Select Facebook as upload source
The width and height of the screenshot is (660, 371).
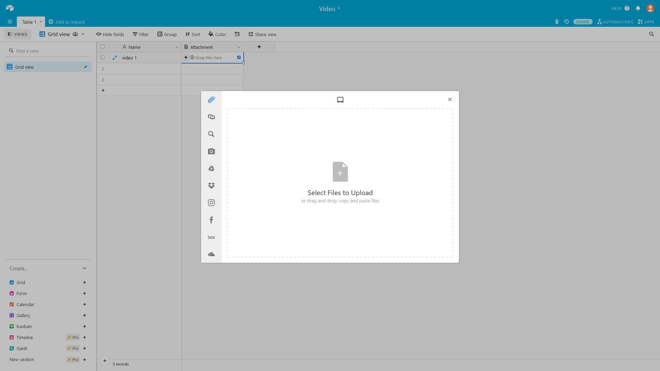point(211,220)
